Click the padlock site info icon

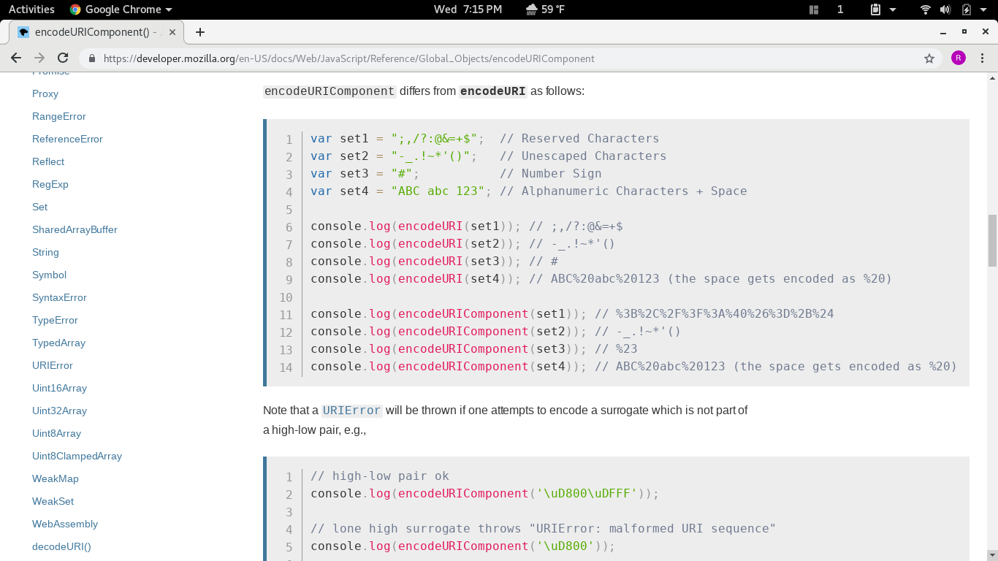point(92,58)
